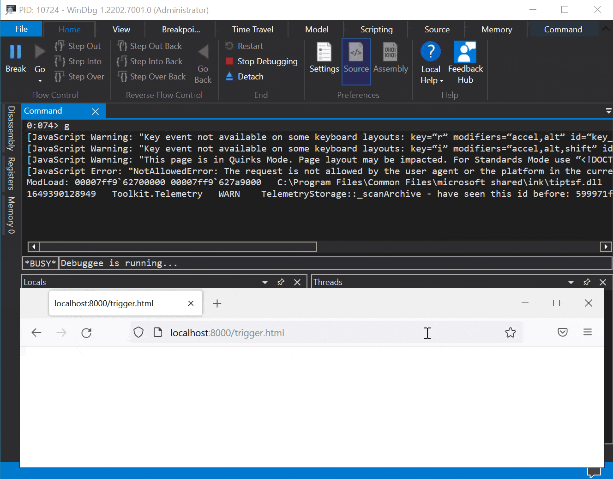
Task: Open a new browser tab
Action: point(217,303)
